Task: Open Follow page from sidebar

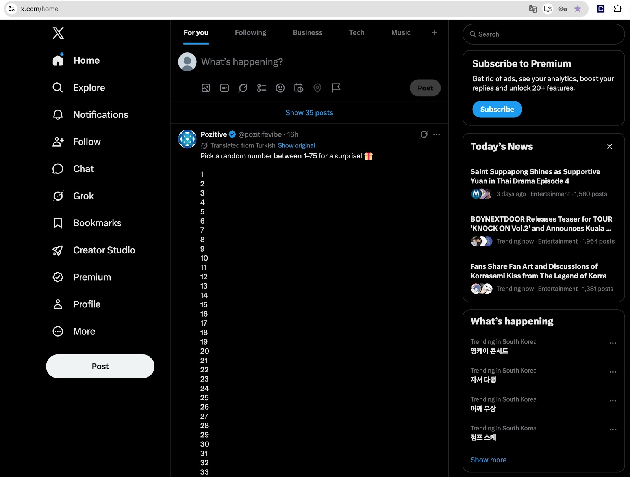Action: pyautogui.click(x=76, y=142)
